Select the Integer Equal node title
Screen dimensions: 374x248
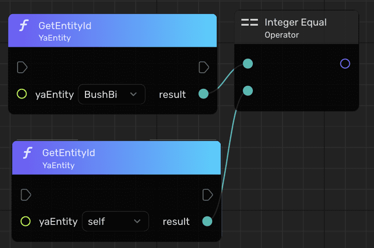tap(296, 23)
